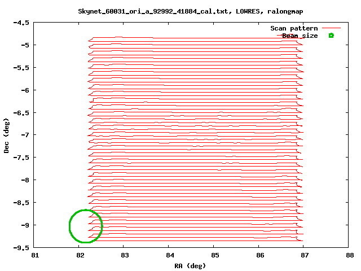
Task: Click the x-axis tick label 83
Action: (x=124, y=256)
